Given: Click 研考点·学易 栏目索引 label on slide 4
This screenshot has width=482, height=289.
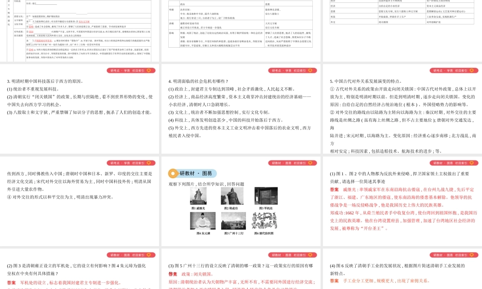Looking at the screenshot, I should [x=289, y=71].
